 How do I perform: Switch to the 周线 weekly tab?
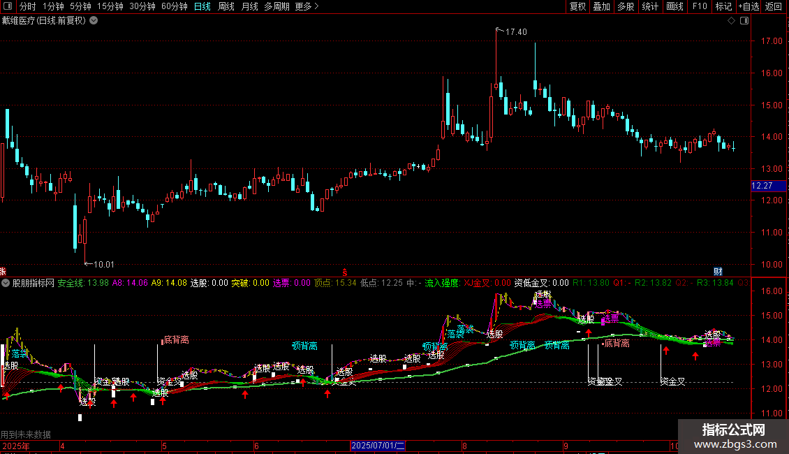[226, 6]
